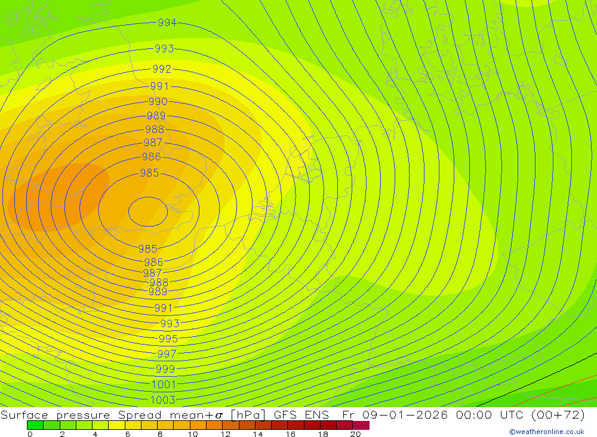Viewport: 597px width, 437px height.
Task: Open the weatheronline.co.uk copyright link
Action: tap(547, 432)
